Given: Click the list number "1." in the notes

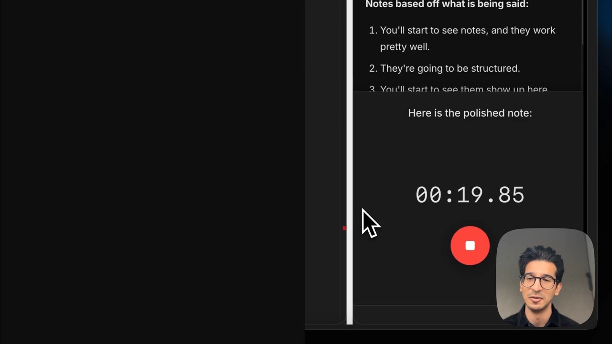Looking at the screenshot, I should (x=373, y=30).
